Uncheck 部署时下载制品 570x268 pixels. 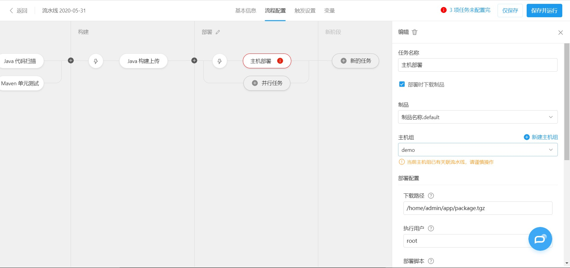coord(402,84)
